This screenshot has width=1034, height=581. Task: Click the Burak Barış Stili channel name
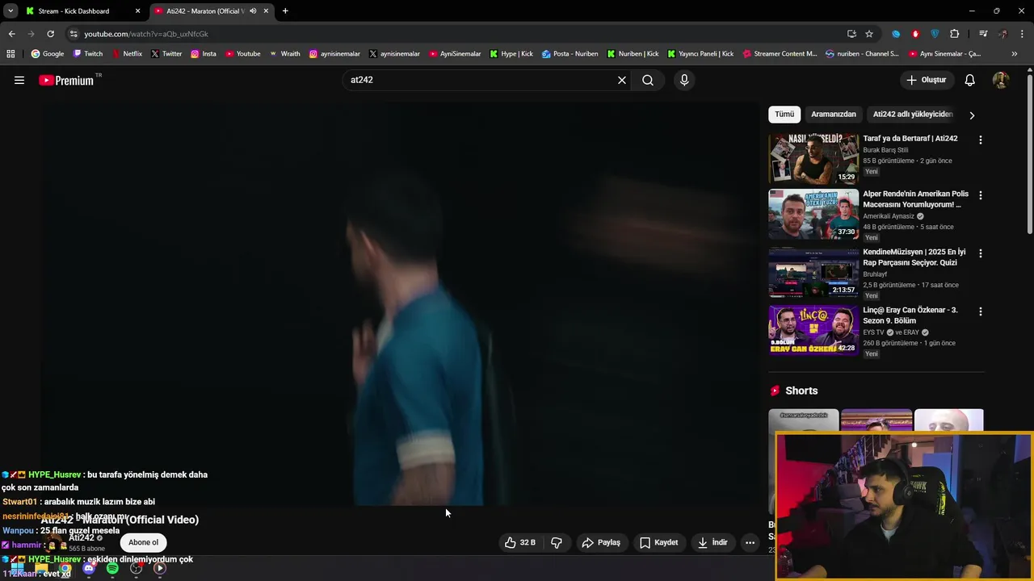[885, 150]
